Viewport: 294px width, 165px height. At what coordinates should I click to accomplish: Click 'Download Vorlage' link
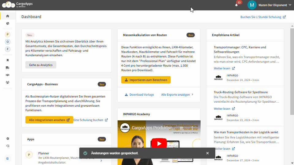139,95
